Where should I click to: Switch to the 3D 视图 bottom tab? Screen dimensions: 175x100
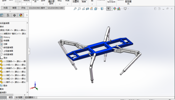click(19, 98)
